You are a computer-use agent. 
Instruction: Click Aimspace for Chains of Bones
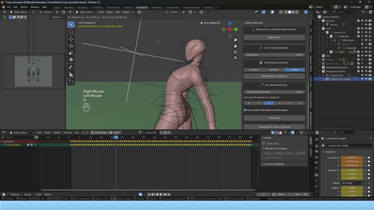click(274, 127)
